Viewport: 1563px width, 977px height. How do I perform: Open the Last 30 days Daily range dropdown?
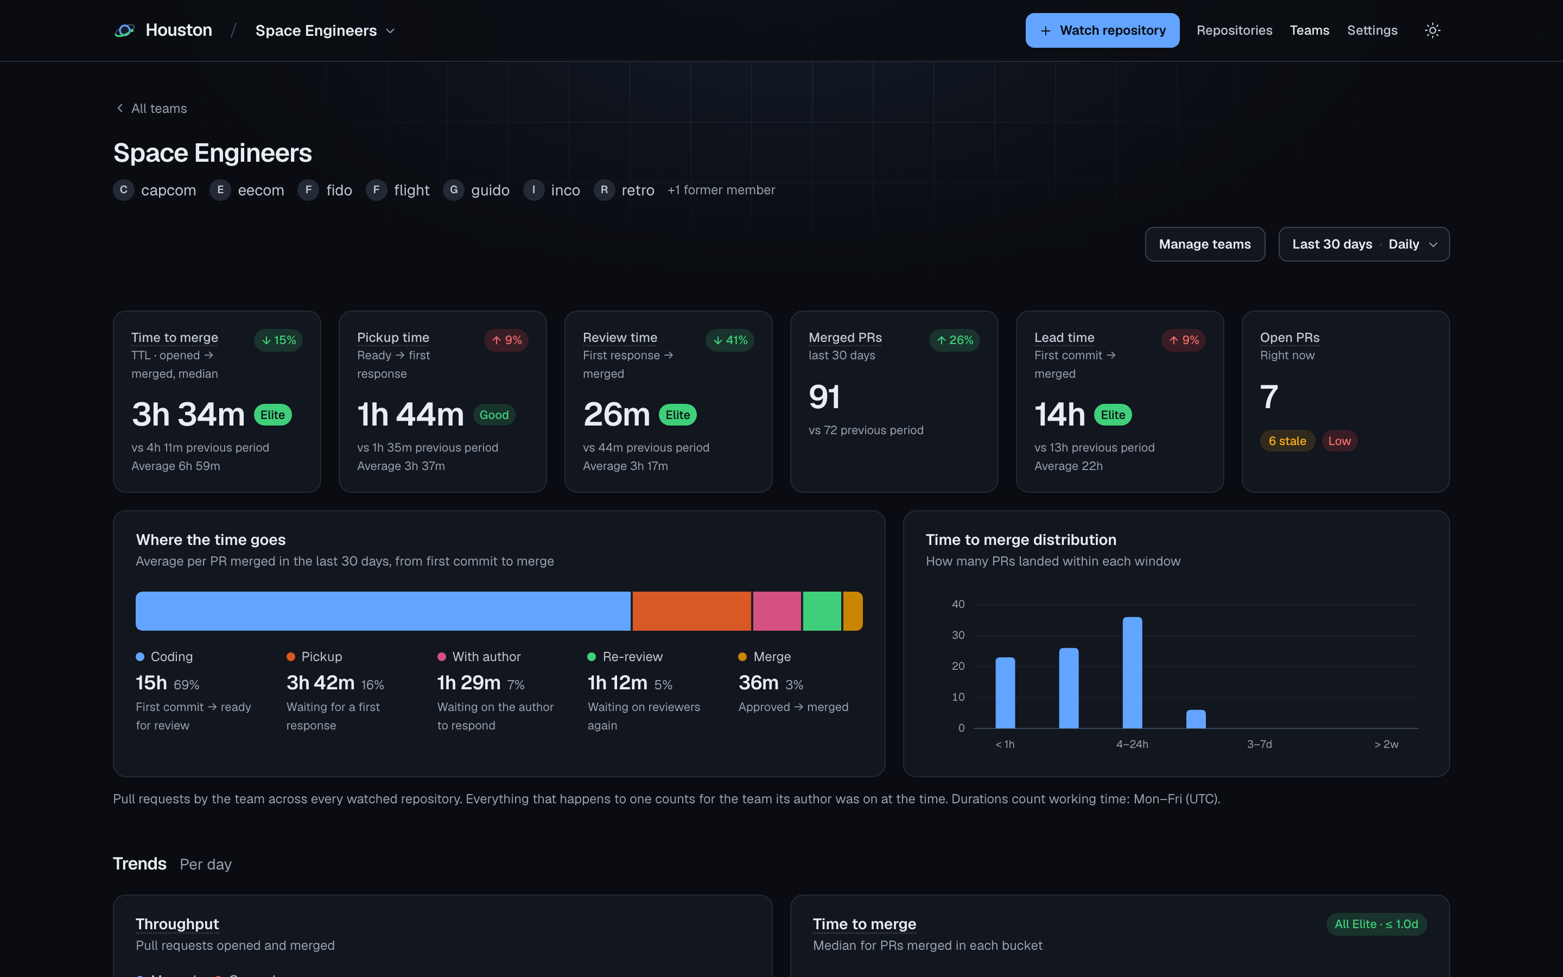click(x=1363, y=244)
